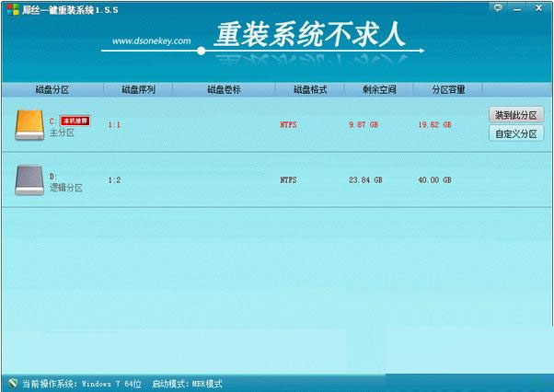This screenshot has width=554, height=392.
Task: Click the 当前操作系统 Windows 7 64位 status text
Action: point(82,384)
